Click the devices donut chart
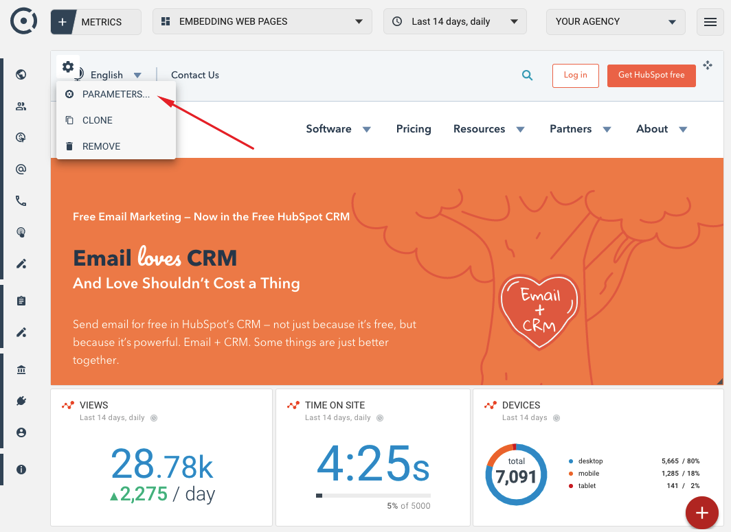 pos(516,475)
